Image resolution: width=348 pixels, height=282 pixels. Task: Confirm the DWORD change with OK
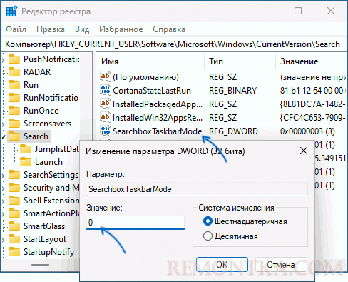[222, 265]
